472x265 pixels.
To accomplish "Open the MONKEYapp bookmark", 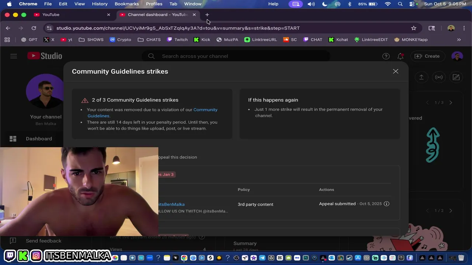I will pos(411,40).
